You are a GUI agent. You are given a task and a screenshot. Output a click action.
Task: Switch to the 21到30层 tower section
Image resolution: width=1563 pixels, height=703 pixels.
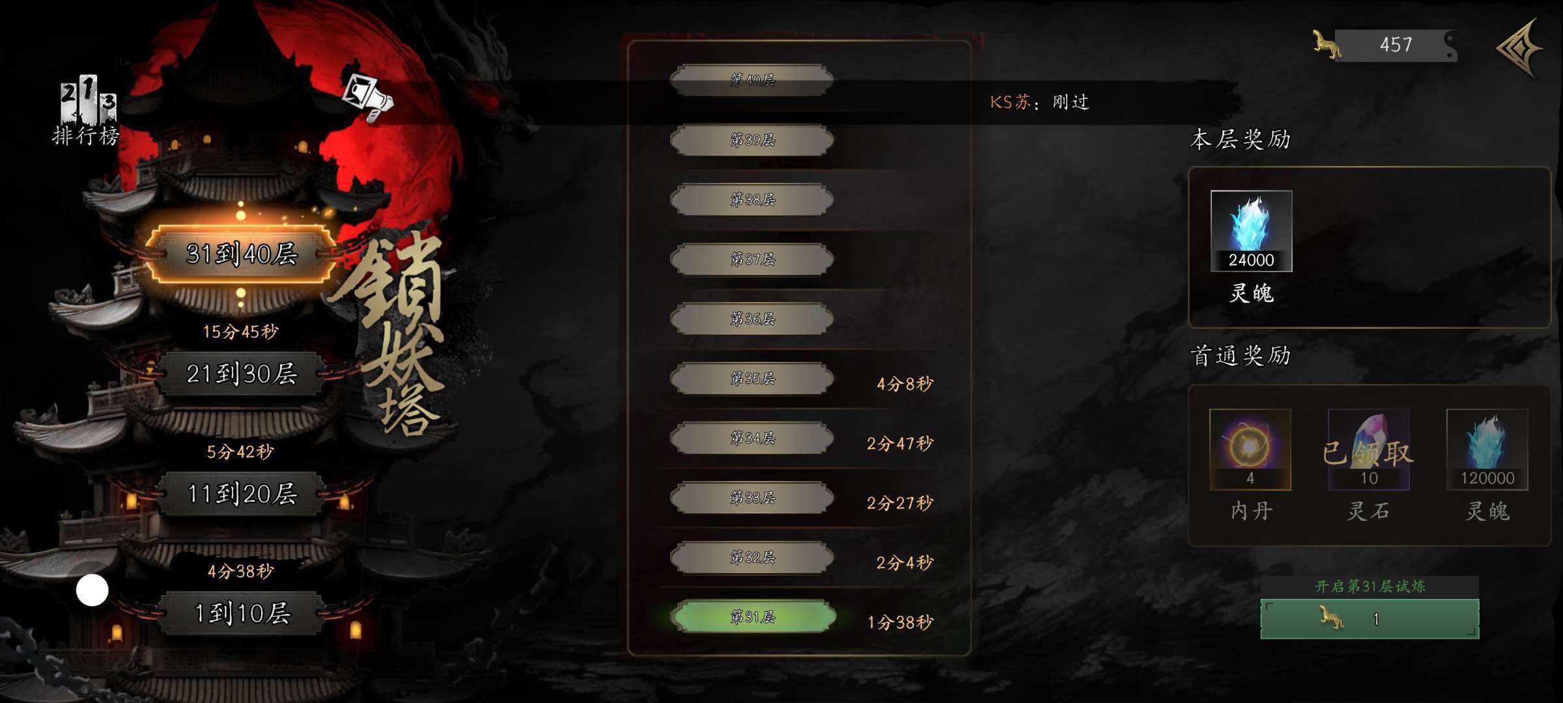tap(241, 374)
